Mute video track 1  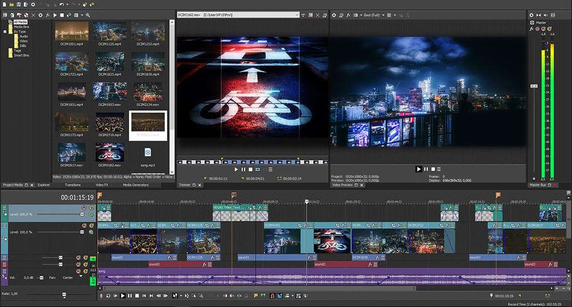point(84,208)
